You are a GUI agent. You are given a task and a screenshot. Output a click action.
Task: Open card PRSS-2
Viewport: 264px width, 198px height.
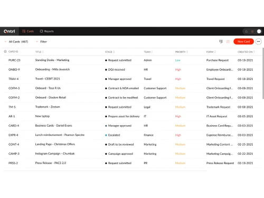tap(13, 163)
